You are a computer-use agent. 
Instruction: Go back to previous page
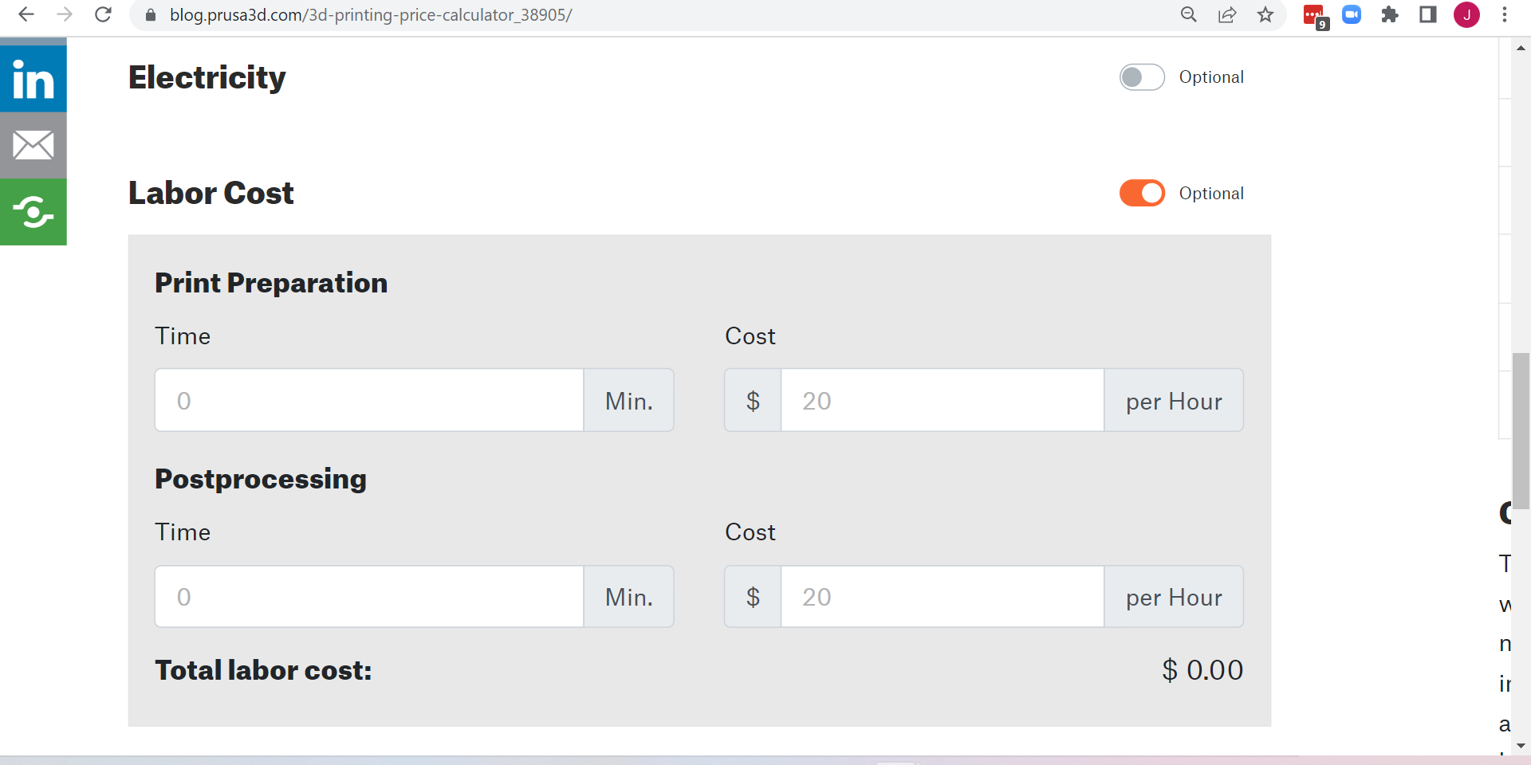pyautogui.click(x=26, y=14)
